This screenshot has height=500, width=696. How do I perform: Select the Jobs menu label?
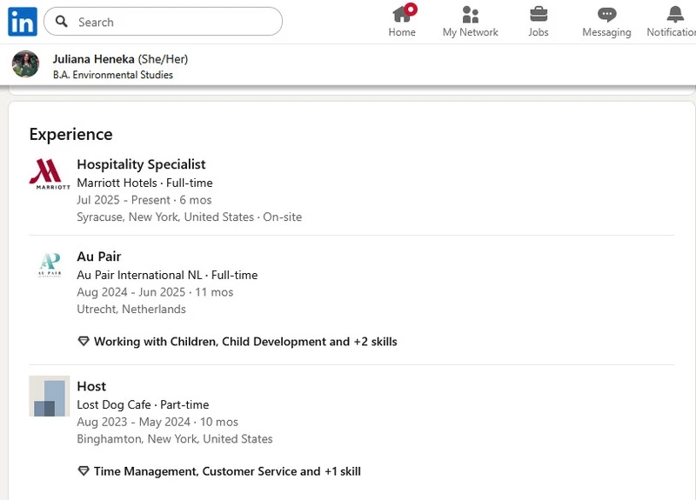[539, 32]
